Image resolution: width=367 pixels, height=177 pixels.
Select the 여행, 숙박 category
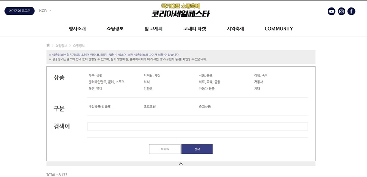[261, 75]
